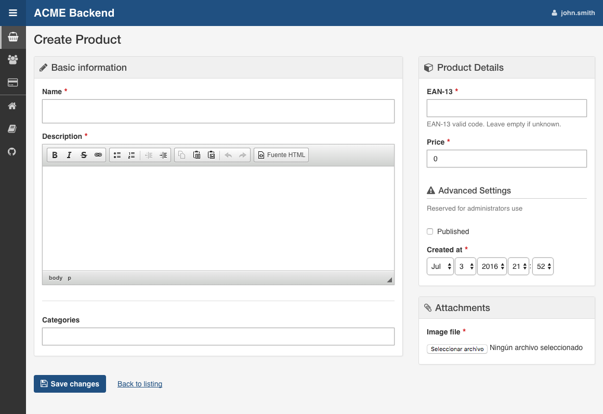Apply italic formatting in description editor

click(69, 155)
